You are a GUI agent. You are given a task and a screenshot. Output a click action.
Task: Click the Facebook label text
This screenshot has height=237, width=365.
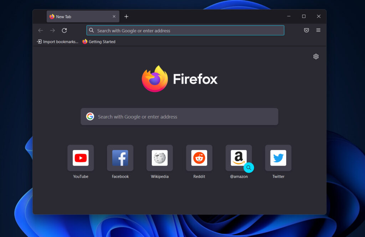point(120,176)
